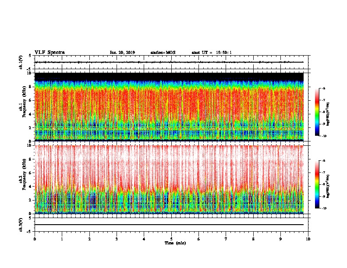Screen dimensions: 347x268
Task: Click the time-axis tick label "7"
Action: (226, 239)
